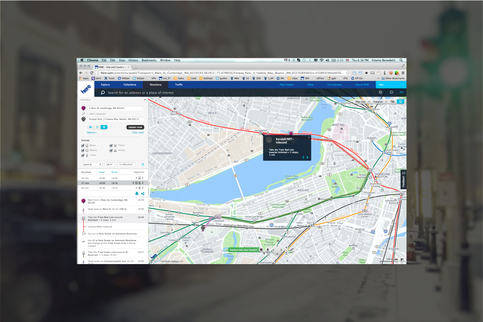Share the route via share icon

143,193
